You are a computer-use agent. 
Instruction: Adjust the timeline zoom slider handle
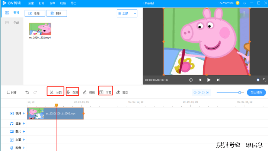tap(239, 92)
